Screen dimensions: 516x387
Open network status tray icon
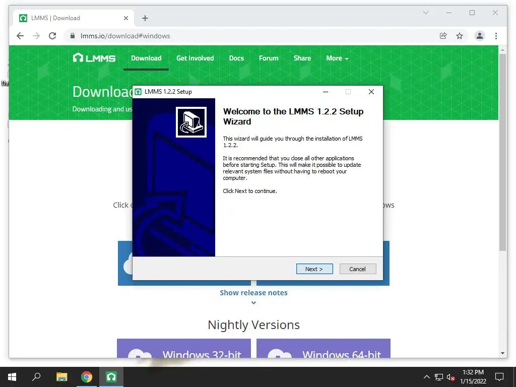[x=439, y=377]
